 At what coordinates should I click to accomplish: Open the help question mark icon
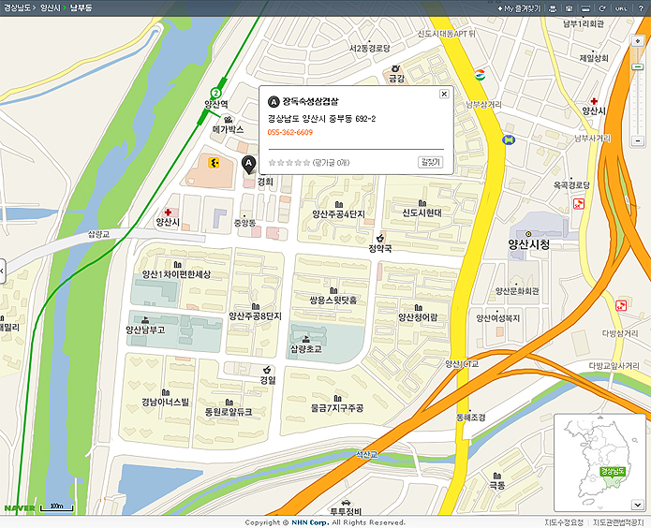(x=641, y=8)
